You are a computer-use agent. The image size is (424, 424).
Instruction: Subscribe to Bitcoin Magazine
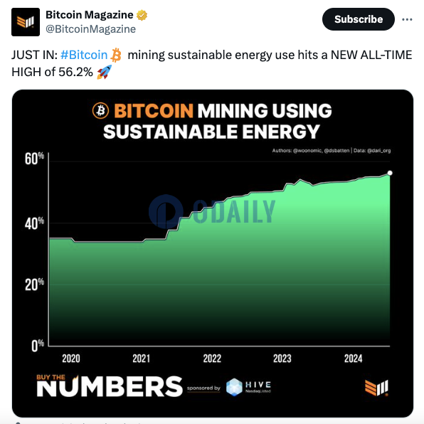click(359, 19)
